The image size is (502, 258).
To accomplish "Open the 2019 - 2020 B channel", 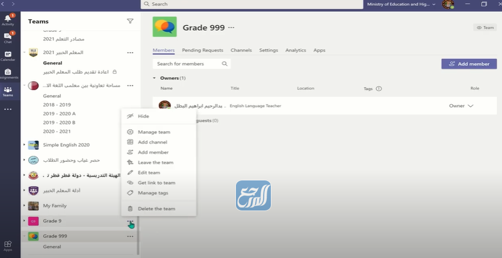I will click(59, 123).
